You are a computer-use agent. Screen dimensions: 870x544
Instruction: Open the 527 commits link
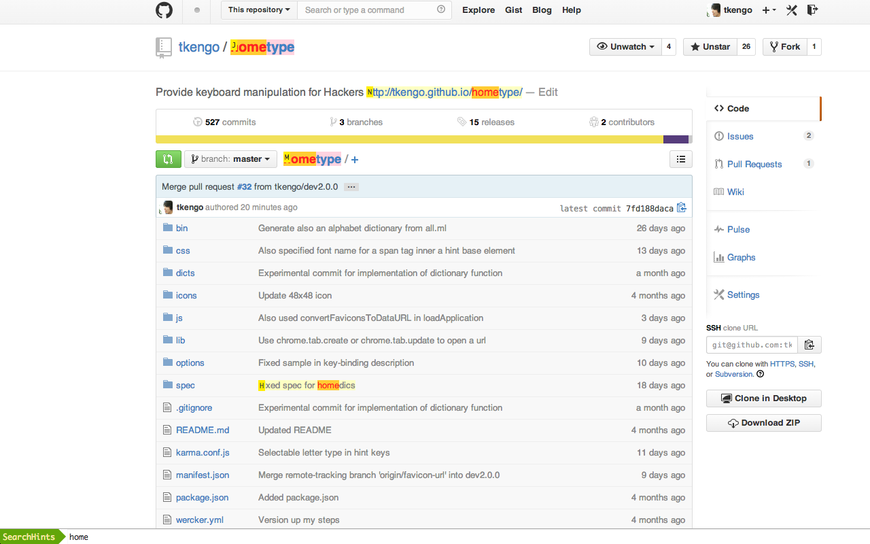224,122
